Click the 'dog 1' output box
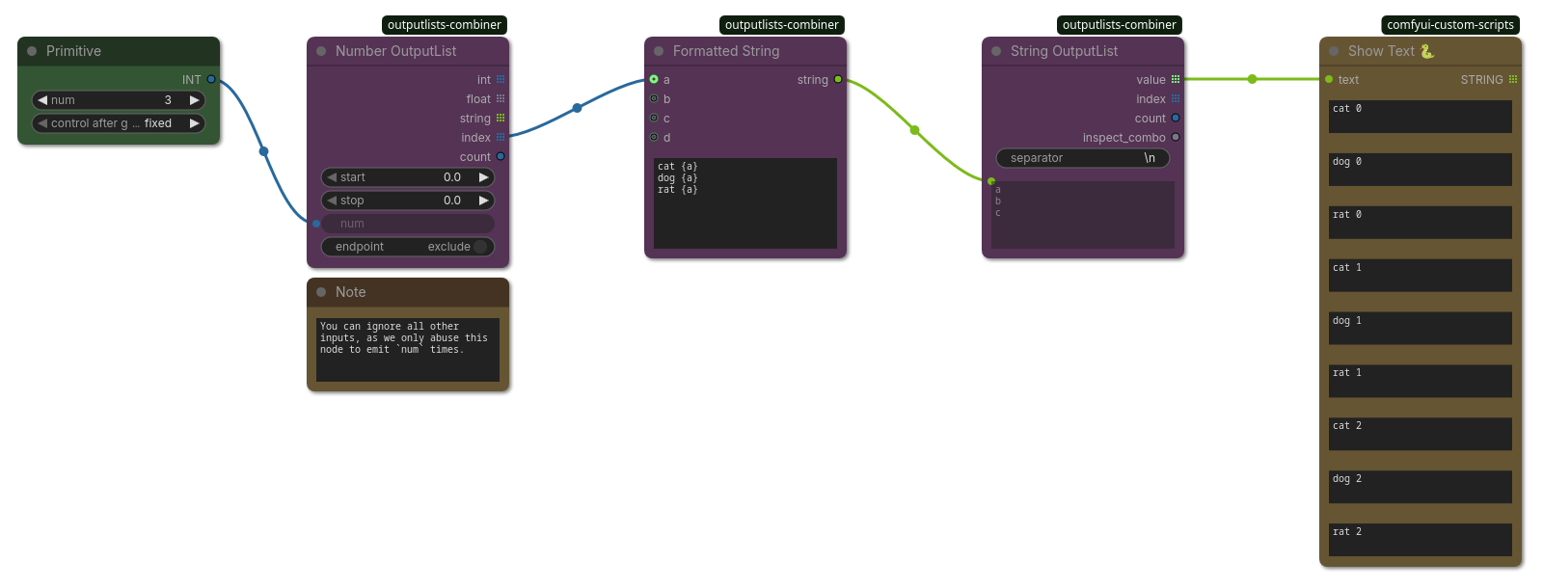 (x=1421, y=329)
